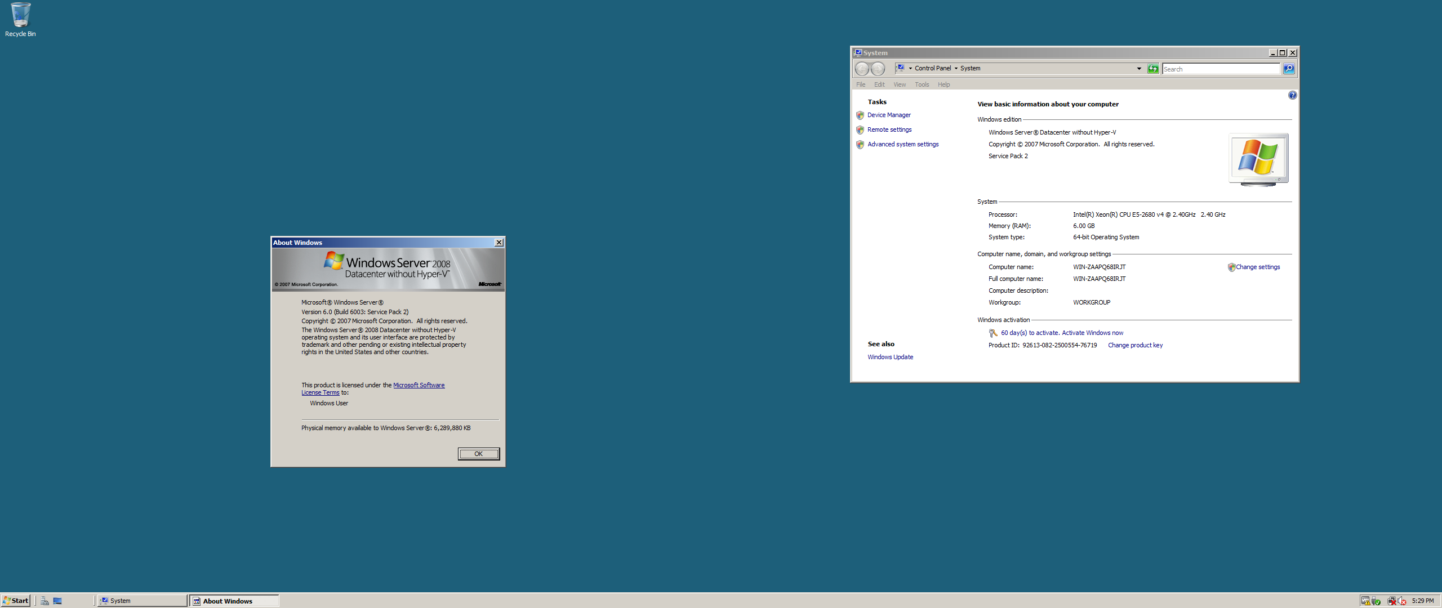
Task: Click the address bar computer icon
Action: coord(901,68)
